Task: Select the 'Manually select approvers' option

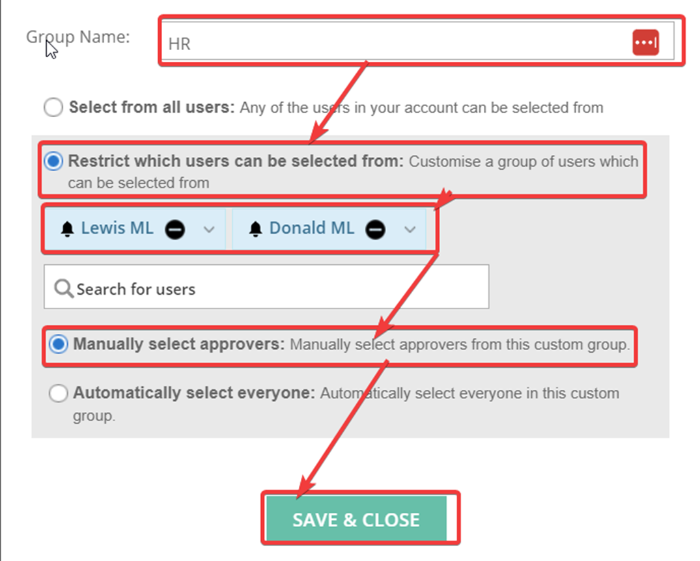Action: pyautogui.click(x=59, y=344)
